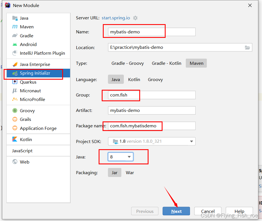262x221 pixels.
Task: Set language to Java
Action: pos(116,79)
